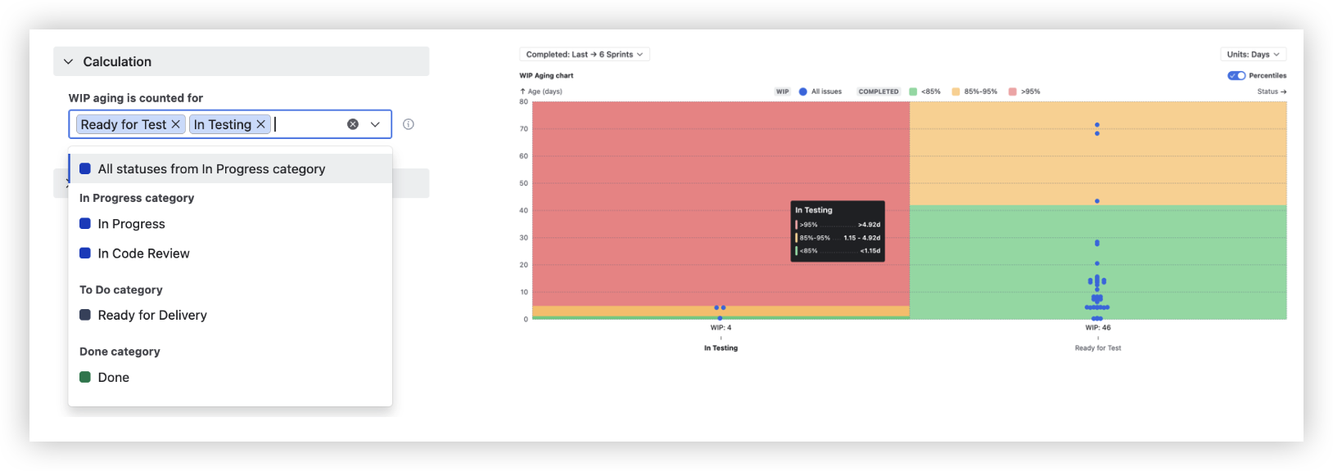Collapse the Calculation section chevron
This screenshot has width=1333, height=471.
pyautogui.click(x=69, y=61)
